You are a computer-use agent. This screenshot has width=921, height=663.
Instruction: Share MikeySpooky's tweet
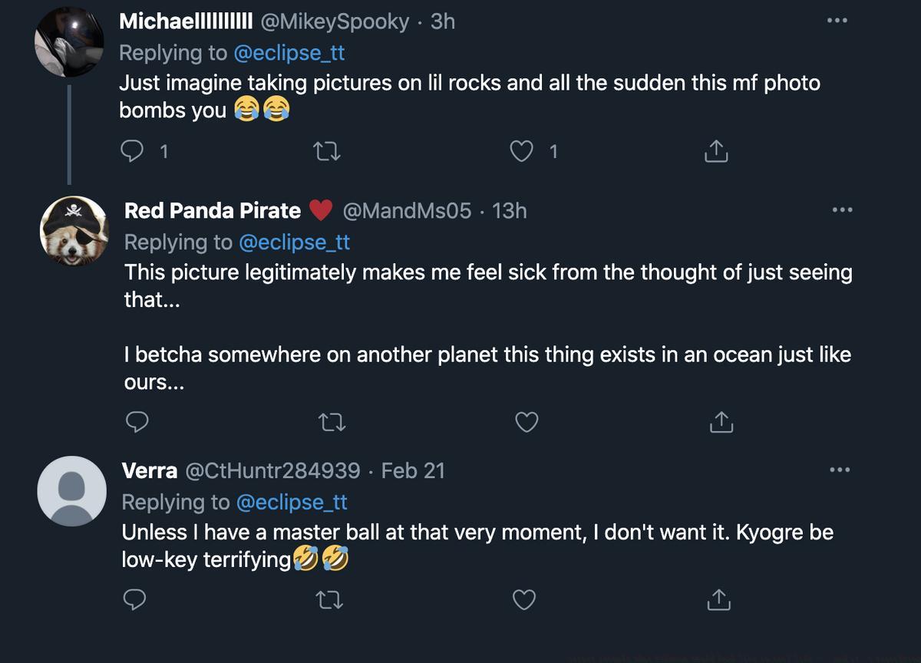coord(715,151)
